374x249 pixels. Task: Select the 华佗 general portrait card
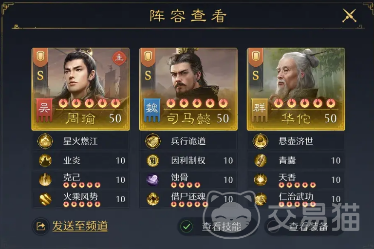point(296,89)
